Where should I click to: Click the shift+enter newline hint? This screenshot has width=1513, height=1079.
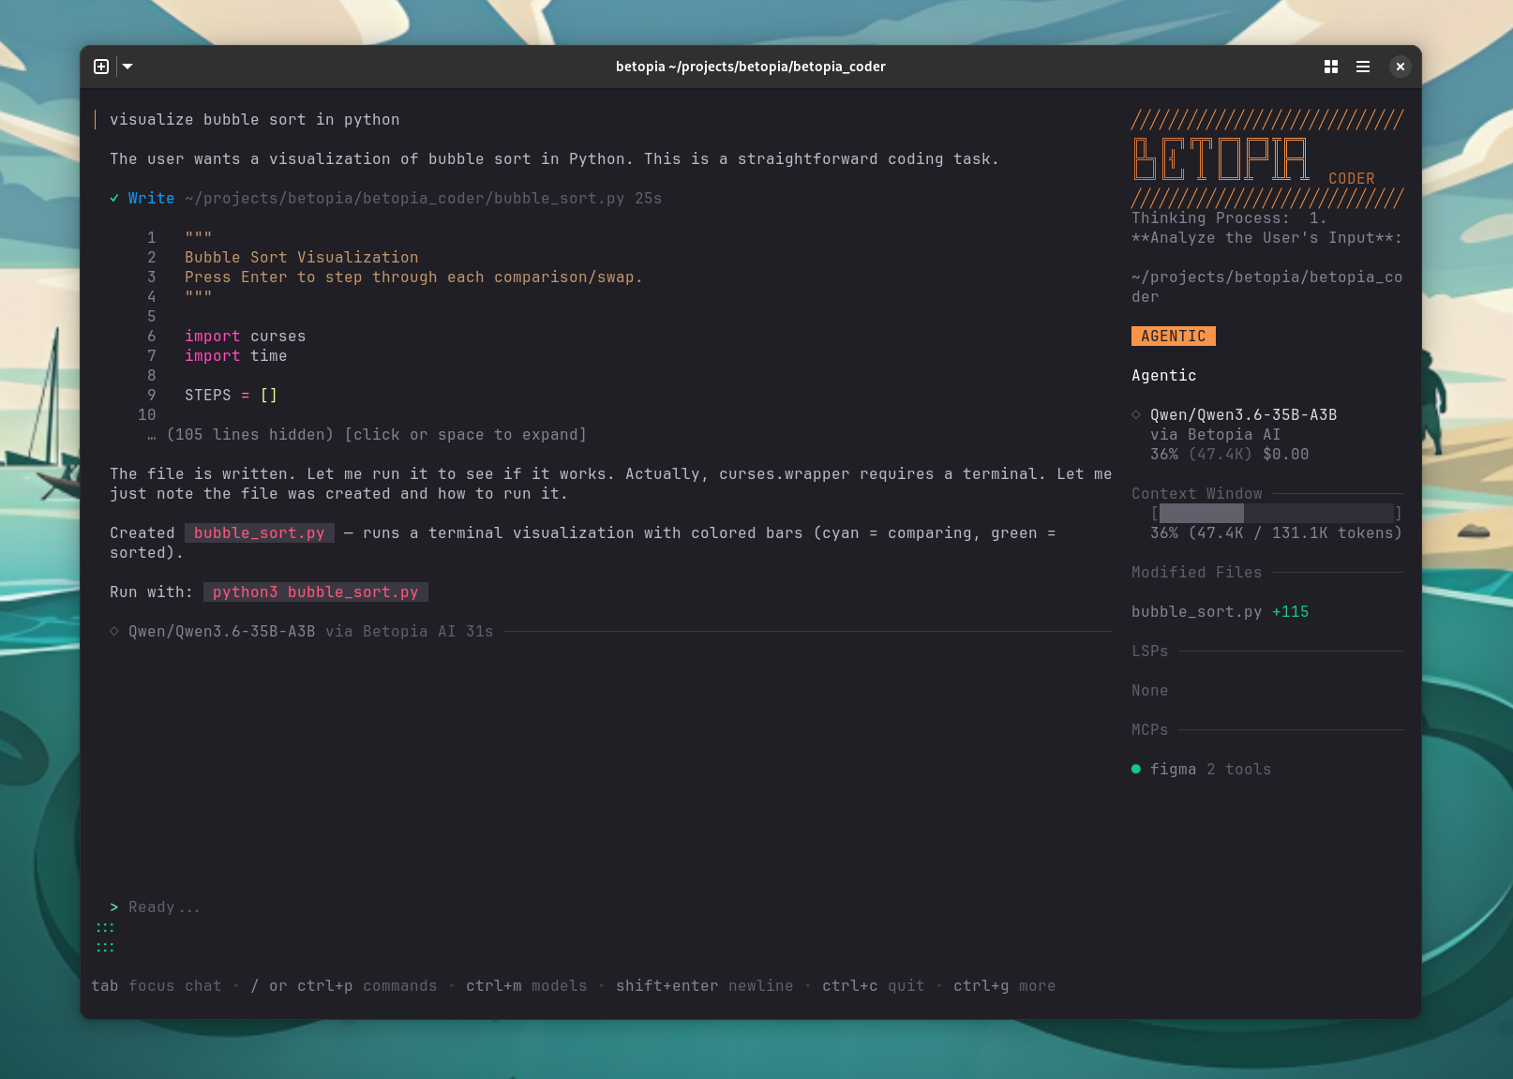click(x=705, y=986)
